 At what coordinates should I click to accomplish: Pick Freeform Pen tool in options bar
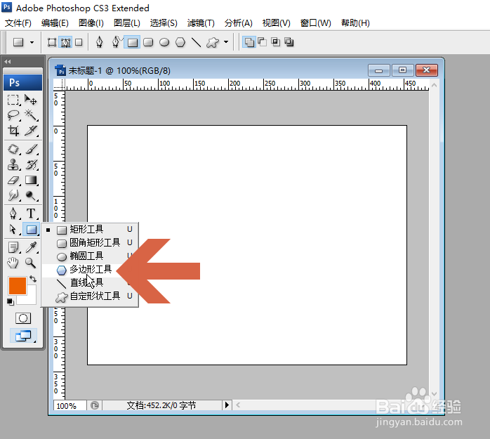pos(116,42)
